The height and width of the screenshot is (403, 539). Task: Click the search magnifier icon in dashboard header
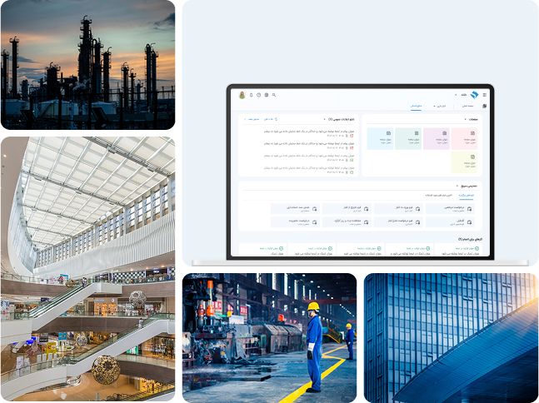[274, 95]
